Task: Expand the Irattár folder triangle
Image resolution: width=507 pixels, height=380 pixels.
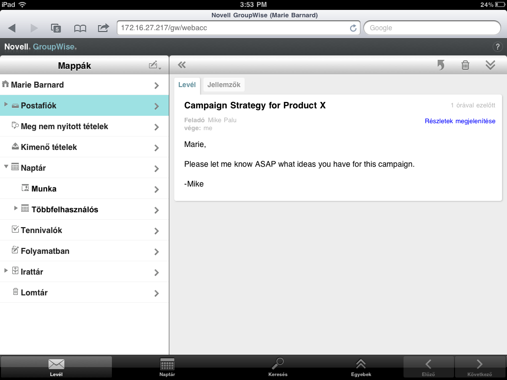Action: (x=6, y=271)
